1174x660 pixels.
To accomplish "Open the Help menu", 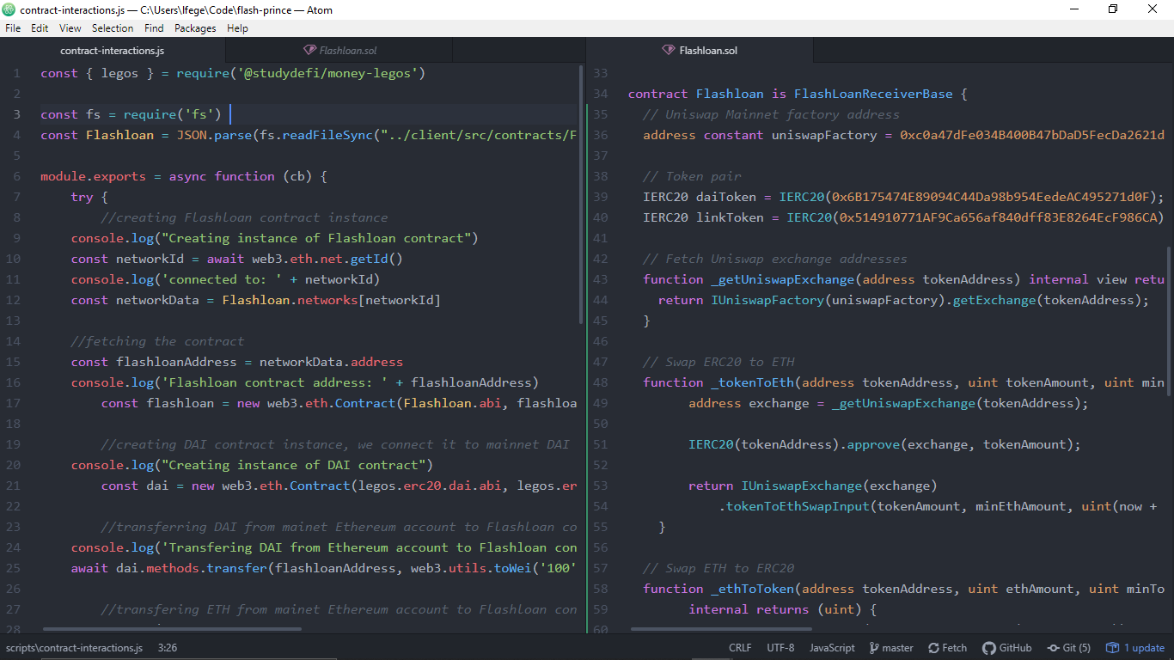I will coord(237,28).
